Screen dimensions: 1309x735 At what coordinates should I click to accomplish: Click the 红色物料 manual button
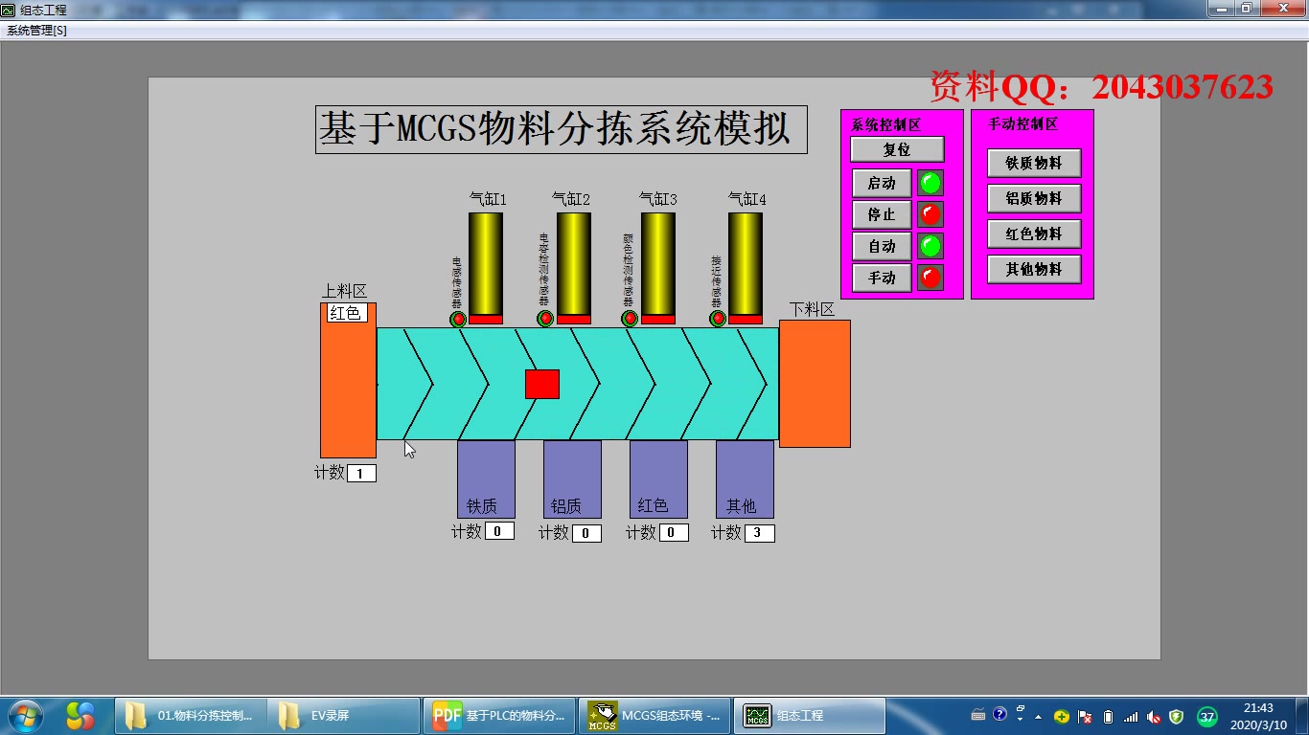[x=1034, y=234]
